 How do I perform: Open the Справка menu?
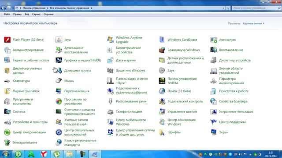coord(48,14)
